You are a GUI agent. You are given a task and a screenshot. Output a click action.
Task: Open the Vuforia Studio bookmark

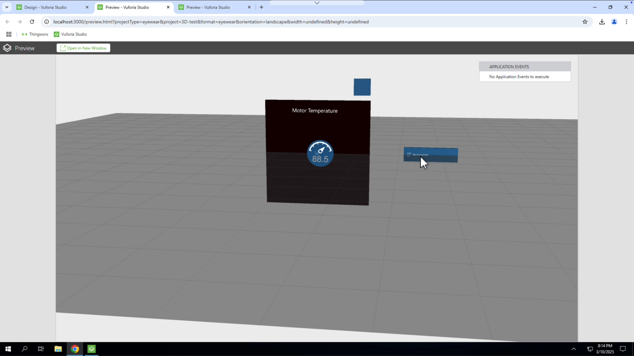click(70, 34)
